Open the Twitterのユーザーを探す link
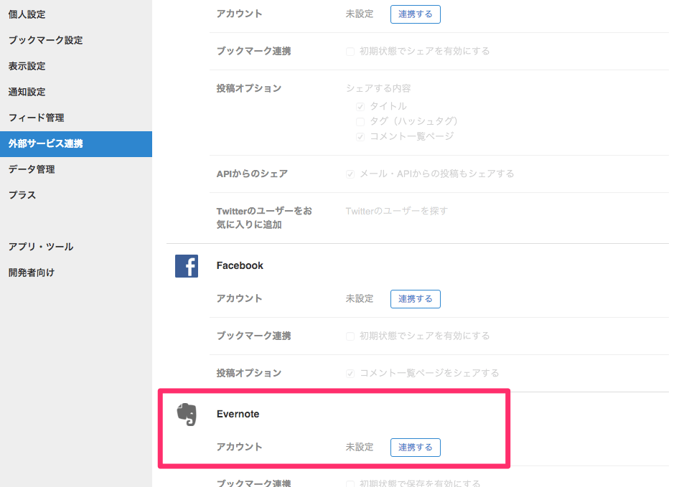The image size is (679, 487). click(396, 211)
